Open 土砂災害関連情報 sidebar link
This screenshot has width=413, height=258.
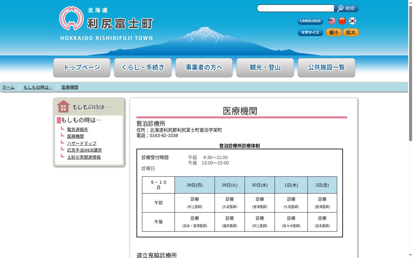click(x=84, y=157)
